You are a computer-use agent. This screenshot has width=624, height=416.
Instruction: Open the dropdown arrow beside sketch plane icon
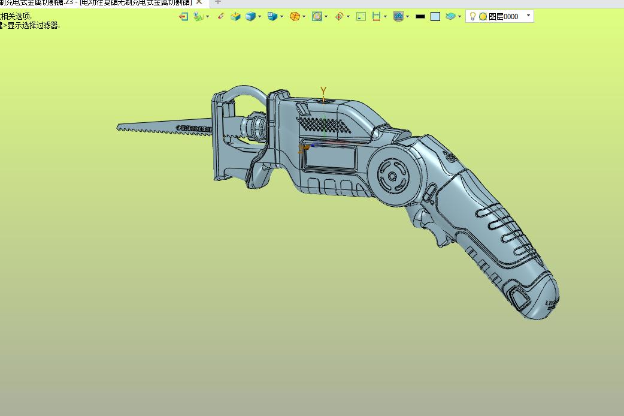point(207,16)
